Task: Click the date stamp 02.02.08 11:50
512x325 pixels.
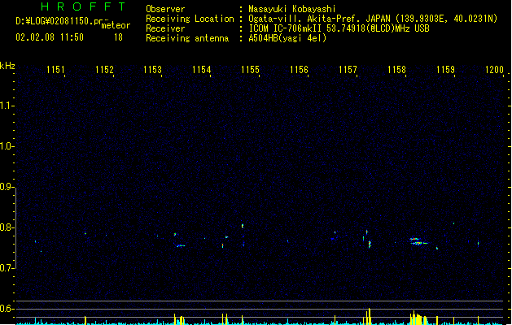Action: [50, 37]
